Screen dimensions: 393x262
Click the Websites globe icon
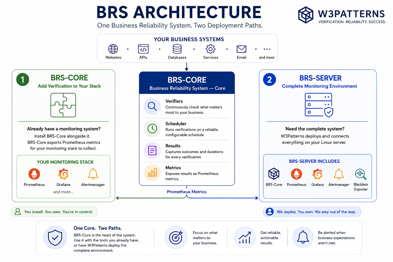(x=113, y=49)
